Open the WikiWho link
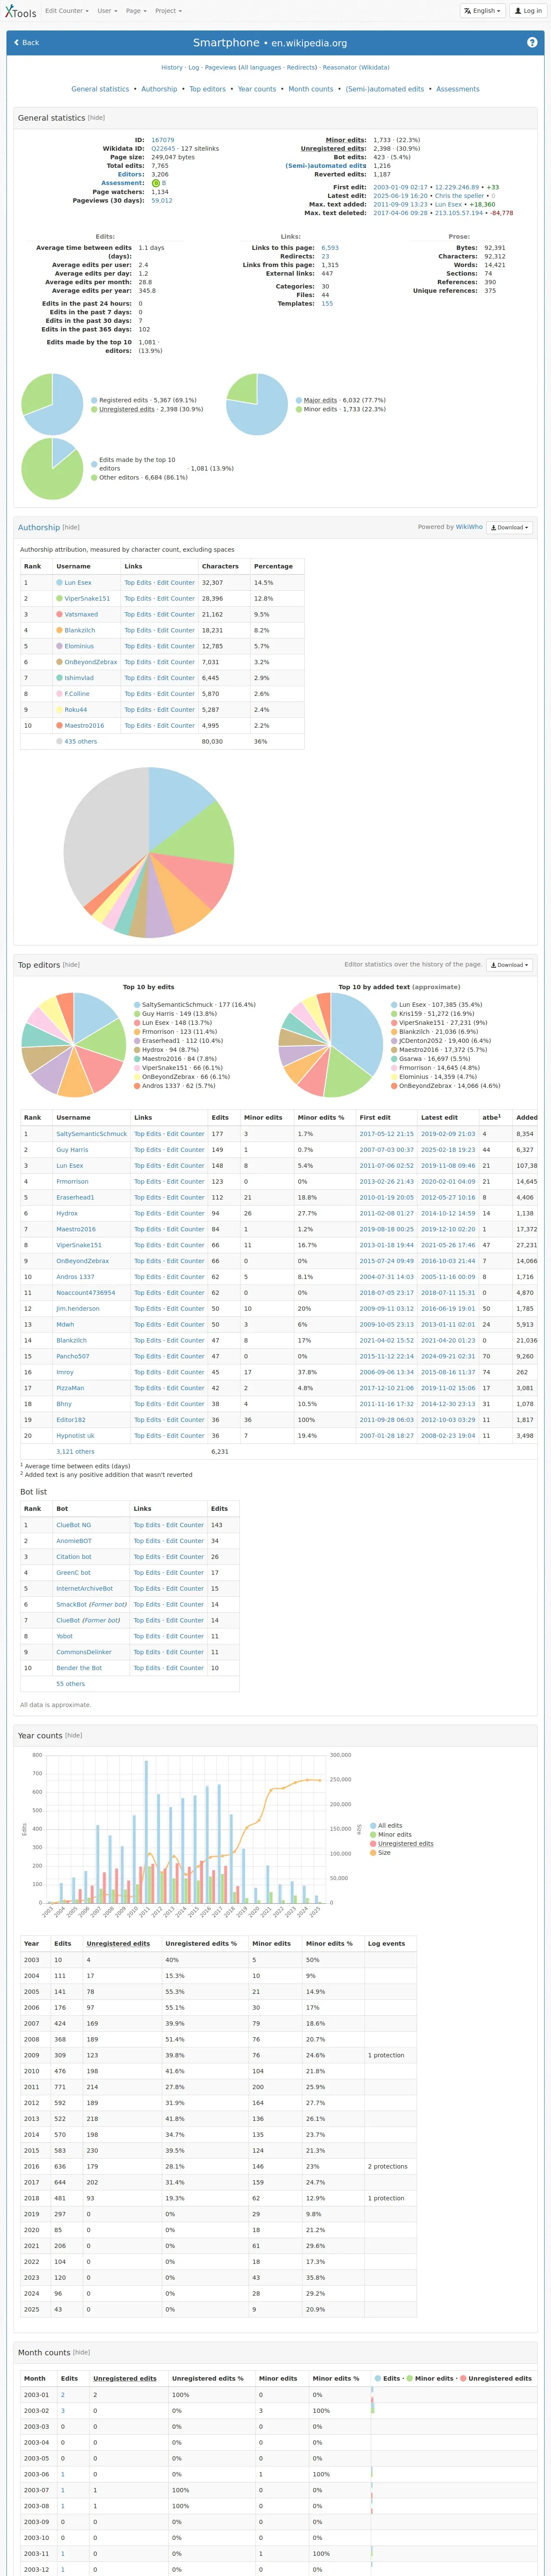551x2576 pixels. point(469,527)
